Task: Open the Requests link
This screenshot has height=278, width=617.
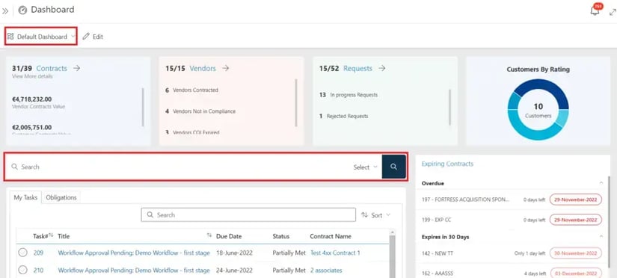Action: tap(357, 68)
